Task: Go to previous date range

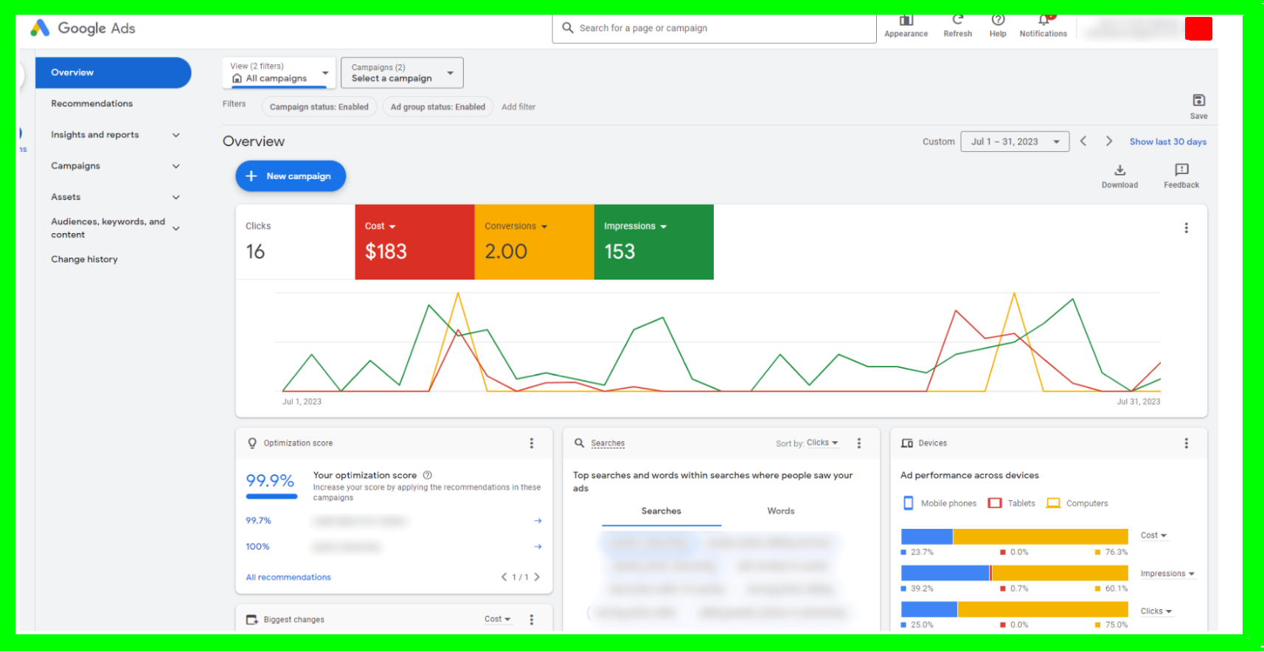Action: click(1083, 141)
